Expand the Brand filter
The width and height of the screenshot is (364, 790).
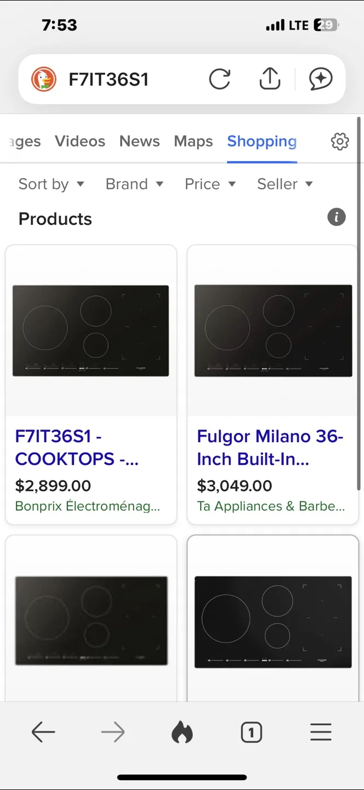pyautogui.click(x=134, y=184)
